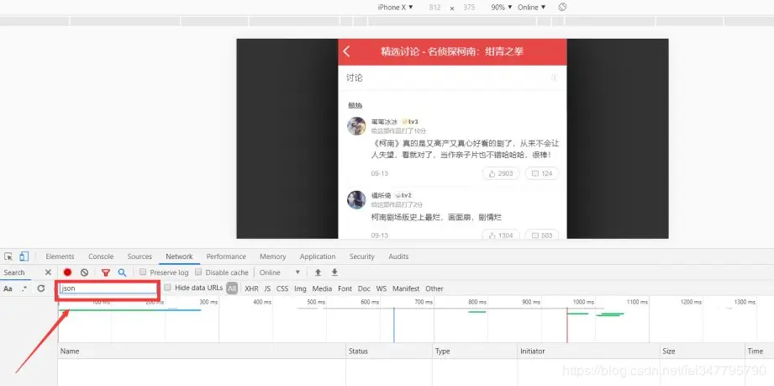
Task: Export HAR file with download arrow
Action: [334, 272]
